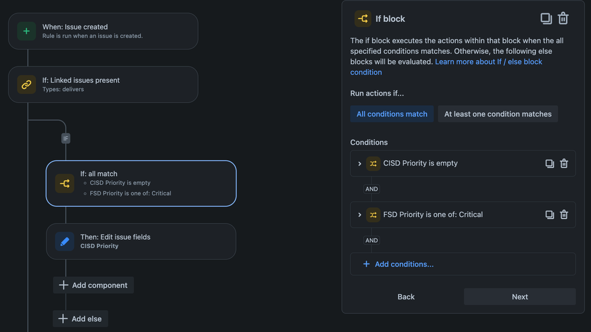Viewport: 591px width, 332px height.
Task: Click the green plus trigger icon
Action: 27,31
